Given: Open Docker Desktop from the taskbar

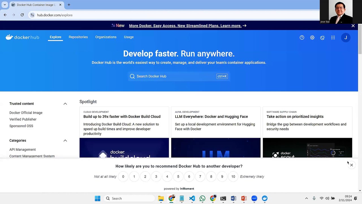Looking at the screenshot, I should click(x=265, y=198).
